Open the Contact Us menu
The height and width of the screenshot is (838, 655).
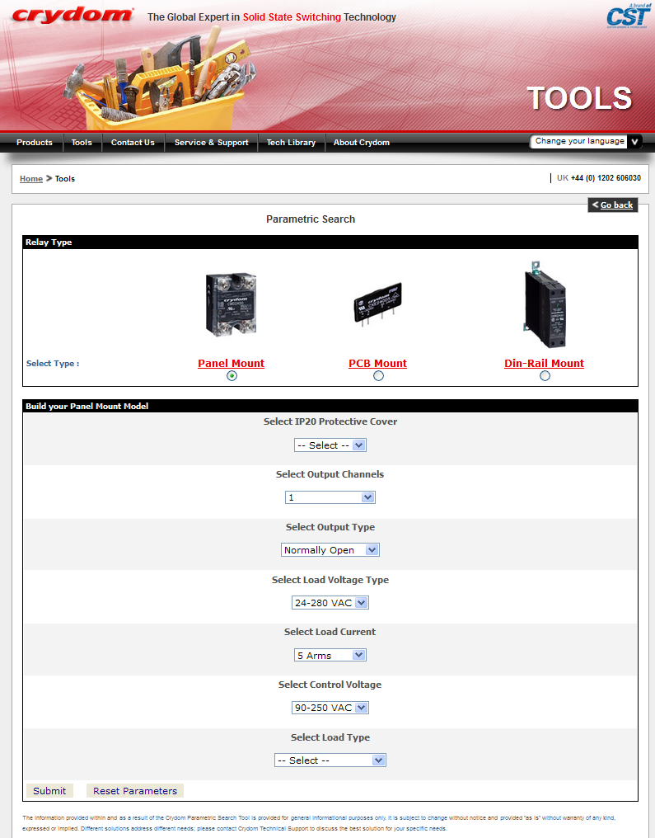coord(133,142)
